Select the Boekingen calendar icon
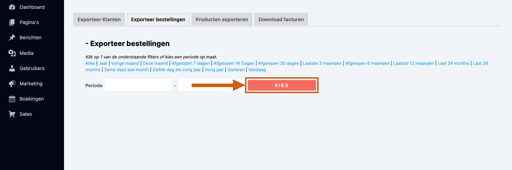 point(12,99)
